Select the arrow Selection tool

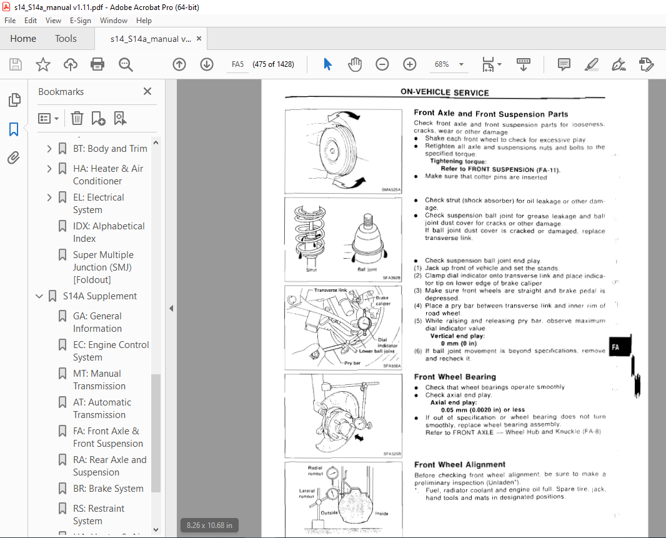327,64
